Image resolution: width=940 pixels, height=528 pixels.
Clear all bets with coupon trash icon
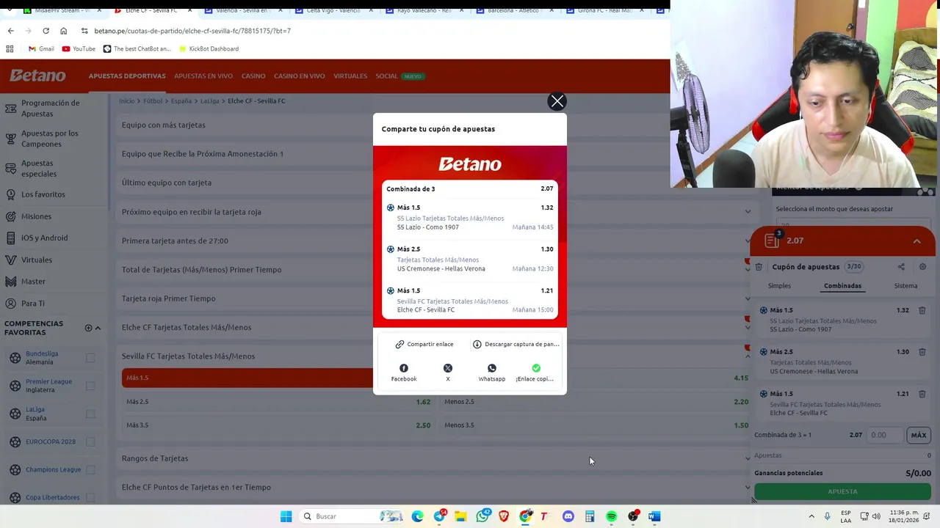(x=759, y=267)
